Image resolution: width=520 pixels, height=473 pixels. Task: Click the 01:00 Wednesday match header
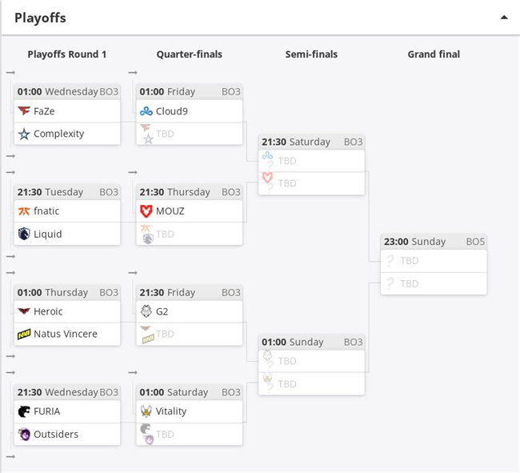pos(67,91)
